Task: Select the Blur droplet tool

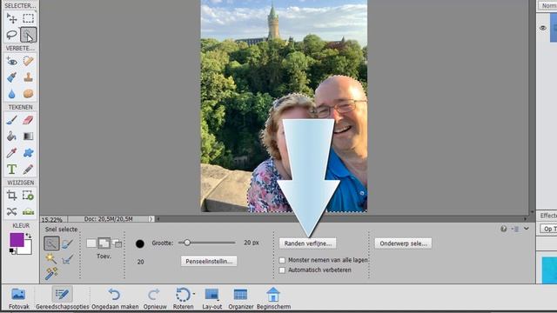Action: click(x=11, y=94)
